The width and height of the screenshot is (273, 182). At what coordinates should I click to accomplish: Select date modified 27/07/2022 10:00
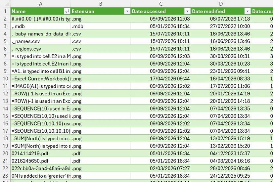[x=221, y=26]
